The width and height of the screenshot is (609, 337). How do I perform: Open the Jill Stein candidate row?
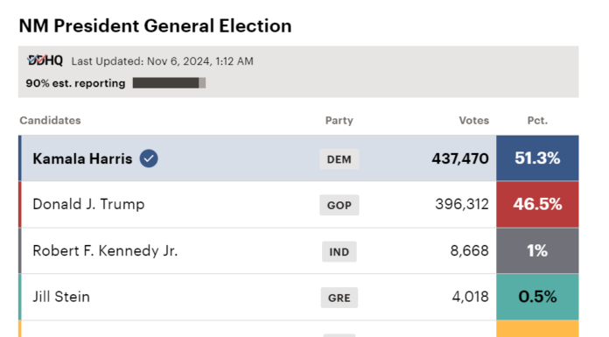(x=298, y=297)
